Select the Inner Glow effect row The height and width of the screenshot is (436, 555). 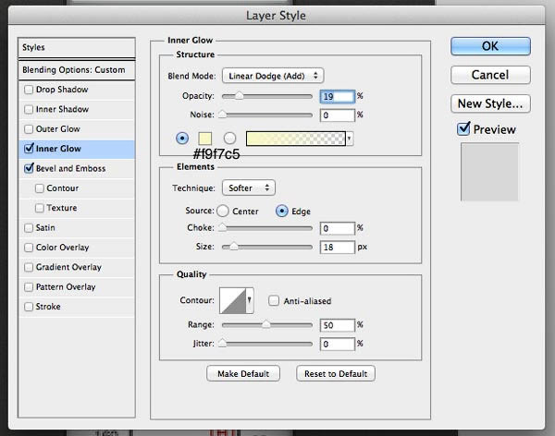coord(77,149)
